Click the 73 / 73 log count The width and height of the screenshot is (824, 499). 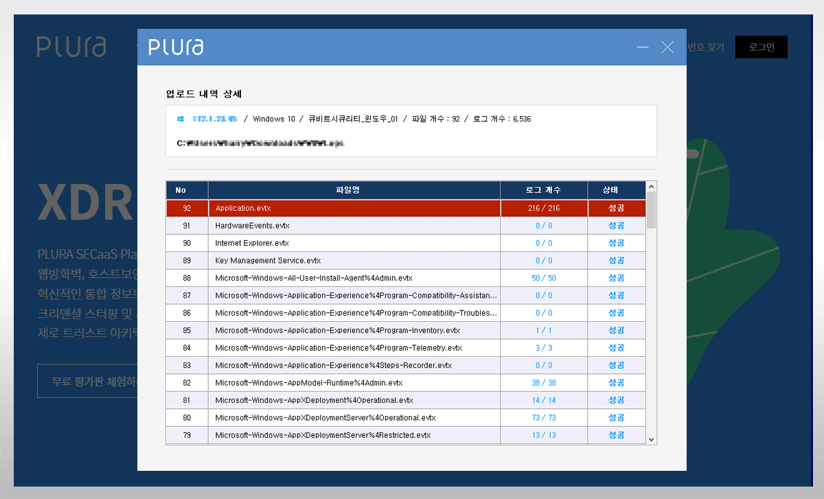click(544, 418)
